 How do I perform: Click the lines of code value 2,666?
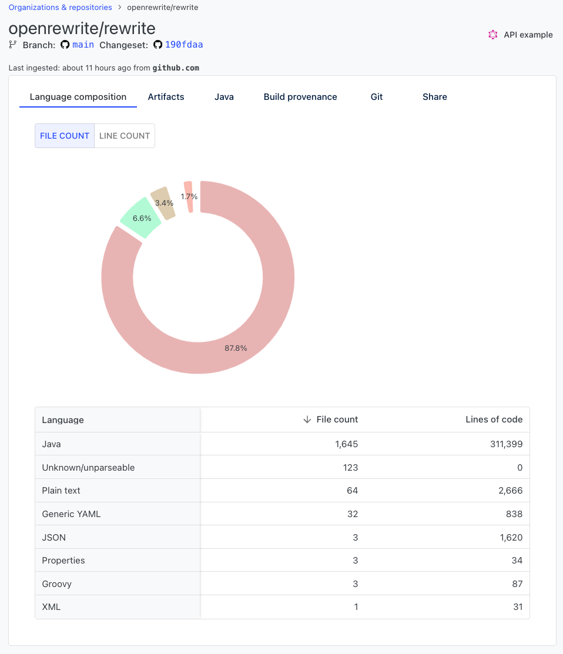511,491
